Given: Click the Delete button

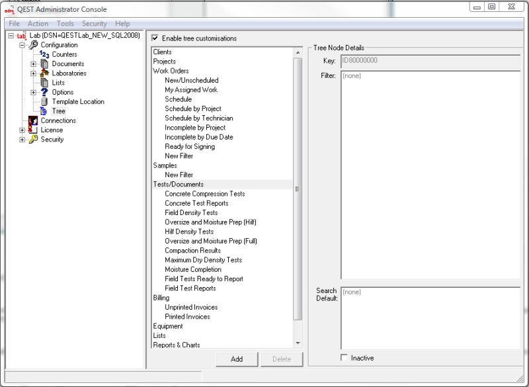Looking at the screenshot, I should point(282,359).
